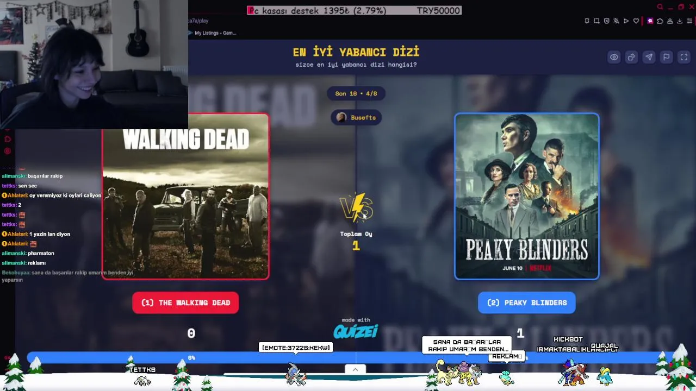Open the translate page icon

[616, 21]
